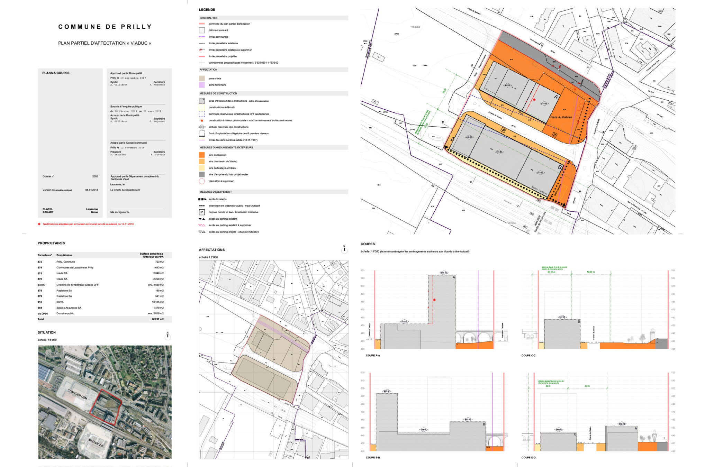
Task: Click the P dépose minute et taxi legend symbol
Action: point(202,212)
